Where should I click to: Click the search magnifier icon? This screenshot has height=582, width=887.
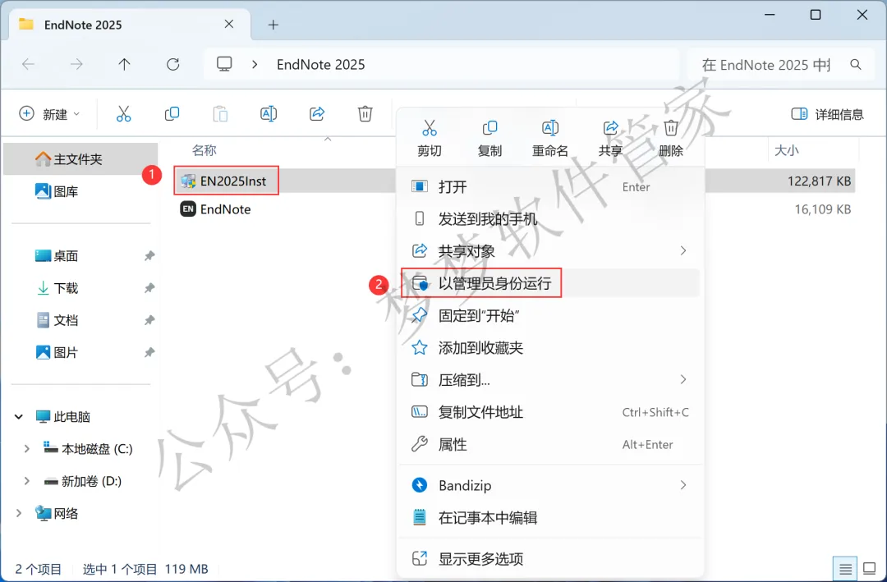pyautogui.click(x=856, y=65)
